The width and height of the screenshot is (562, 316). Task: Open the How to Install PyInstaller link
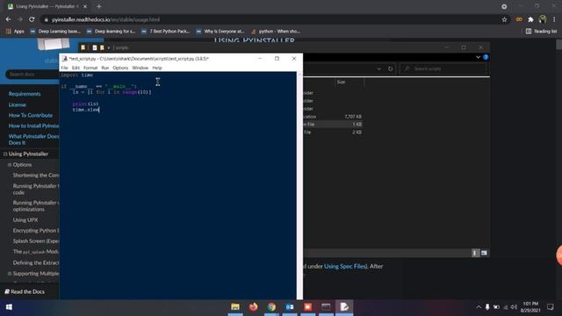[x=33, y=126]
